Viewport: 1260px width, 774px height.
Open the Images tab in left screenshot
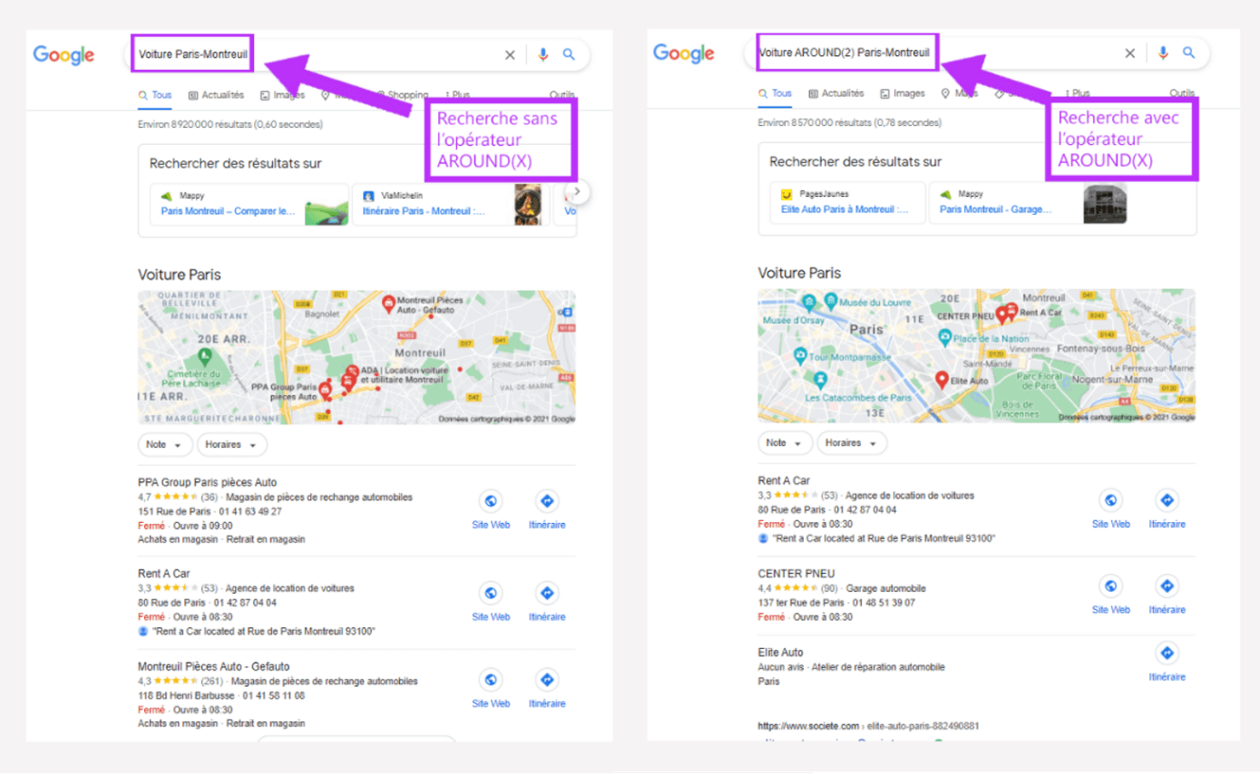tap(282, 94)
